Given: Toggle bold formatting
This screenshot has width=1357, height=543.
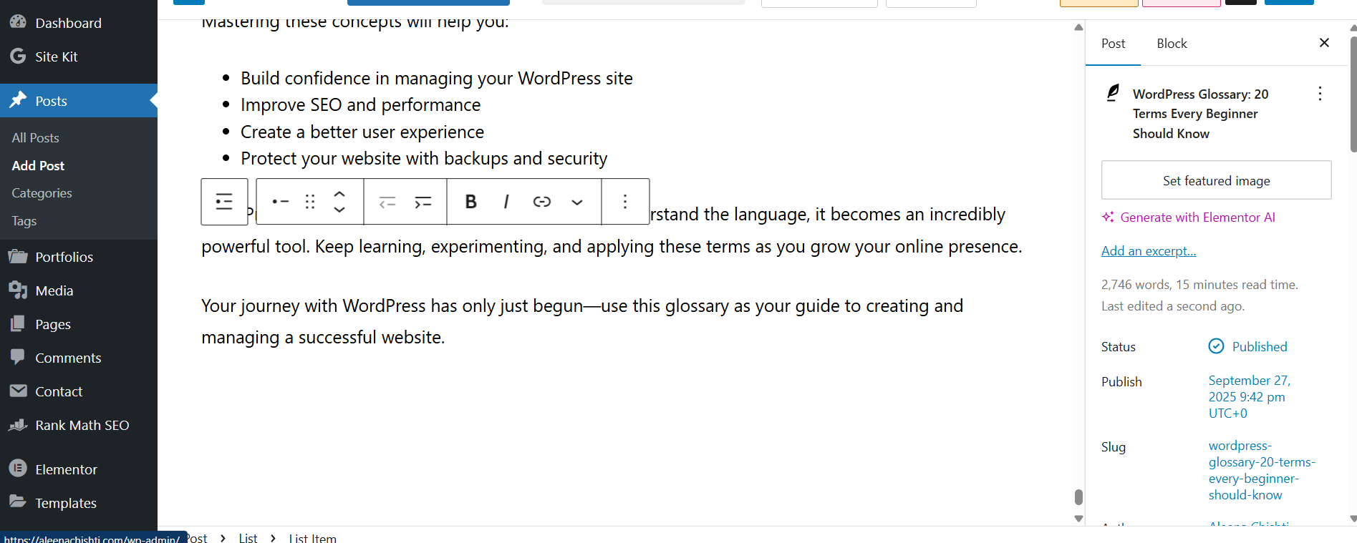Looking at the screenshot, I should point(470,202).
